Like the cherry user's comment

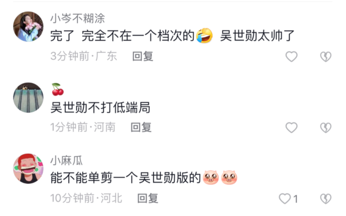292,128
